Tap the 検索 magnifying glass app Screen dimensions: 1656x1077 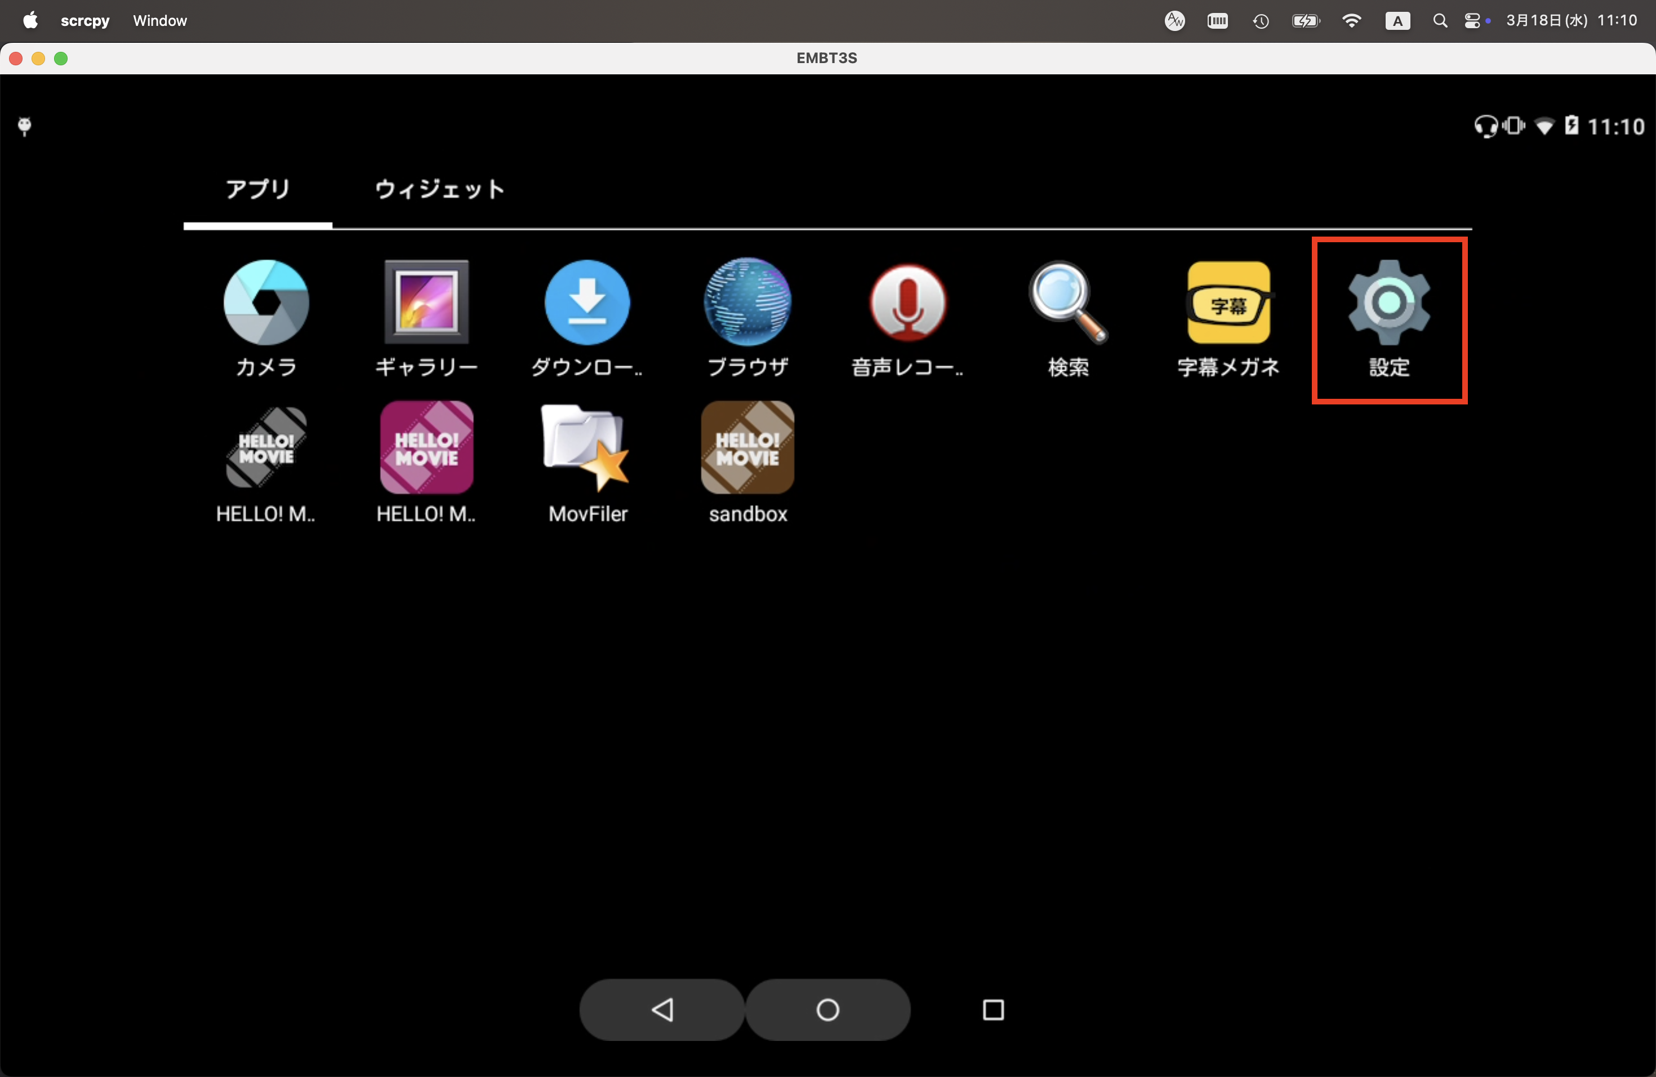[1068, 302]
